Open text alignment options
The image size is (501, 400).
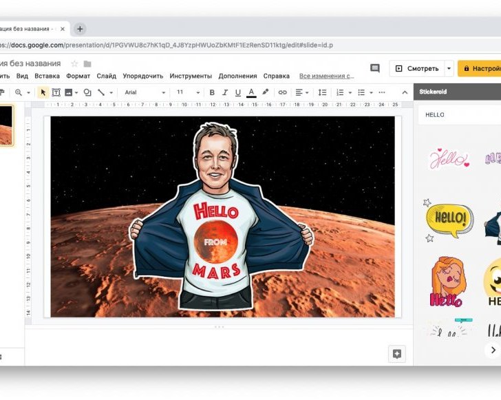[x=301, y=92]
